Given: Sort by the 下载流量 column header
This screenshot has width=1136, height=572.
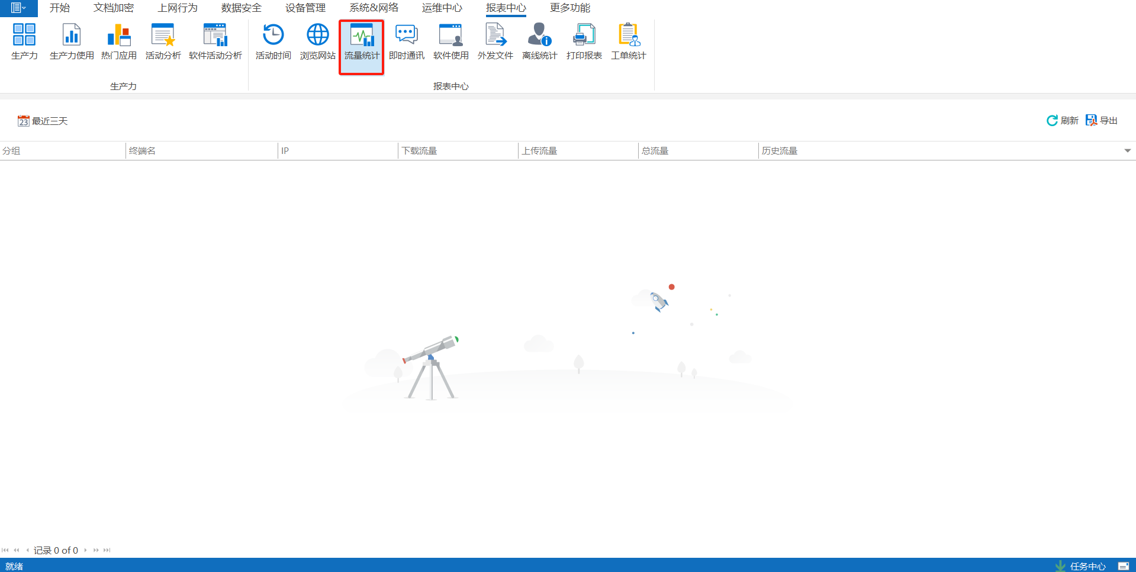Looking at the screenshot, I should click(458, 151).
